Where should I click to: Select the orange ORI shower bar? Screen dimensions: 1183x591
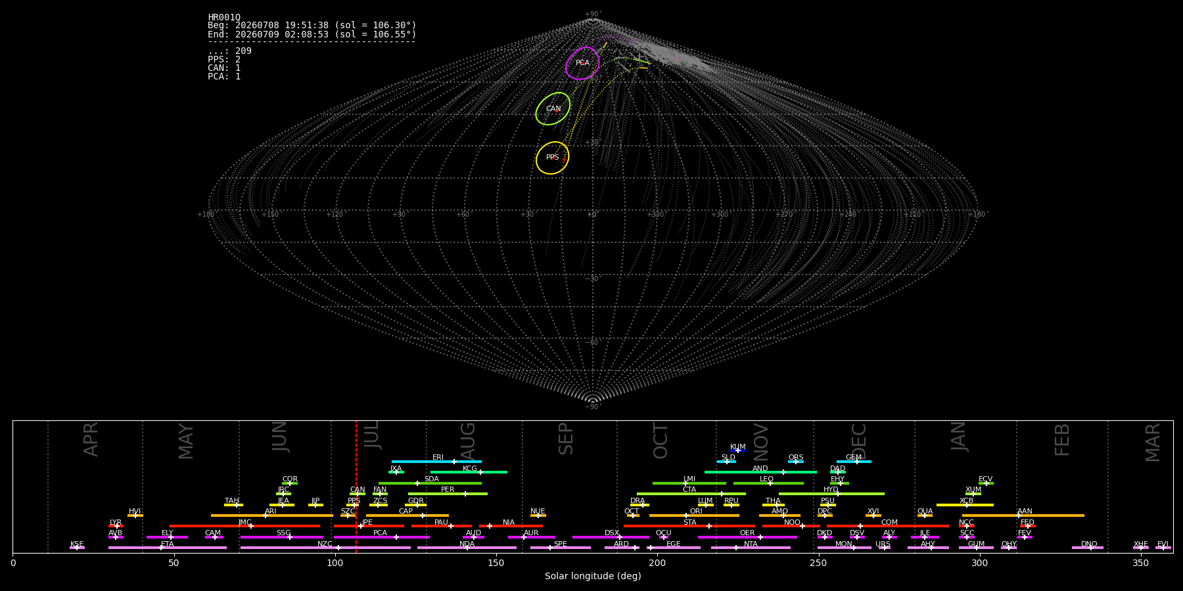(694, 515)
